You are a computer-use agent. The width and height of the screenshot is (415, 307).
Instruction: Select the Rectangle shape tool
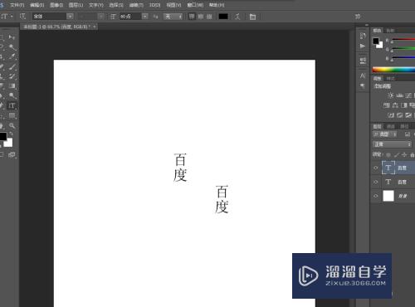tap(12, 115)
